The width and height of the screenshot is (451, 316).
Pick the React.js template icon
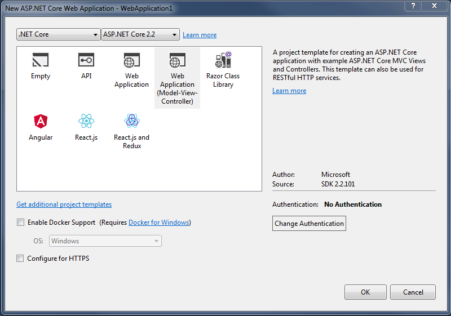coord(86,121)
